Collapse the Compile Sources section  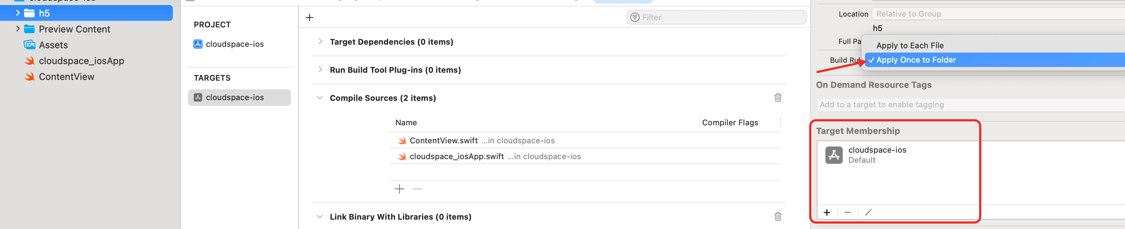coord(320,98)
